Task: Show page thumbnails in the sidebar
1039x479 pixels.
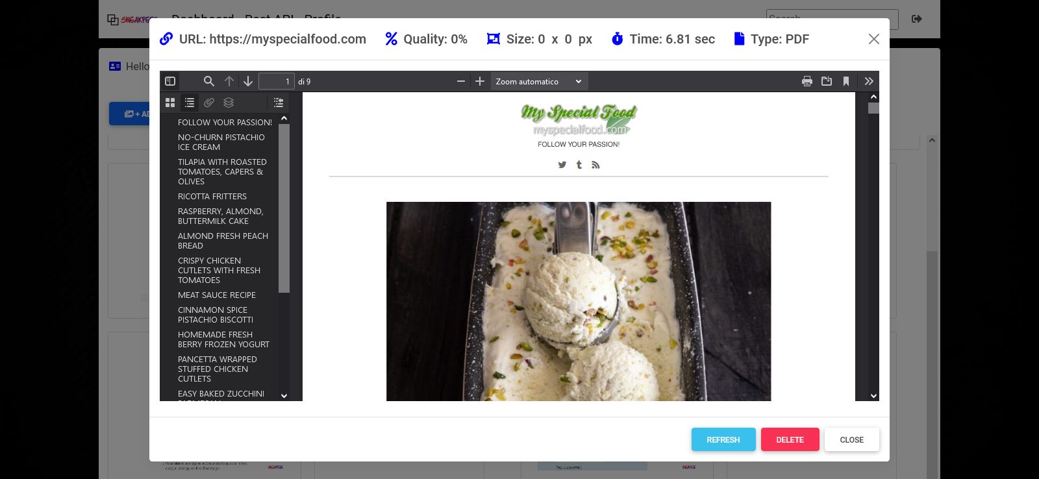Action: 170,103
